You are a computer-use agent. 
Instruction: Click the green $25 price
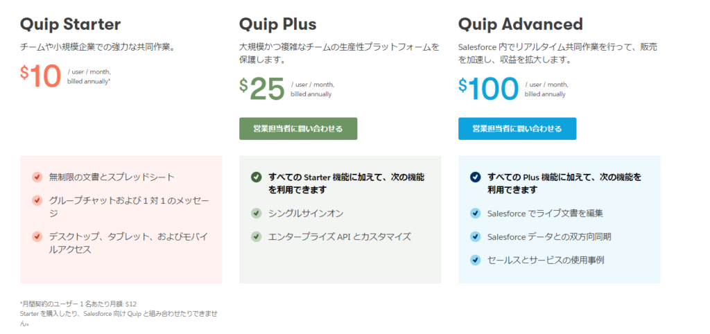tap(262, 88)
